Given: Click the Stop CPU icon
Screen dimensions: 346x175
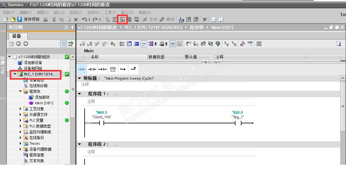Looking at the screenshot, I should pyautogui.click(x=196, y=19).
